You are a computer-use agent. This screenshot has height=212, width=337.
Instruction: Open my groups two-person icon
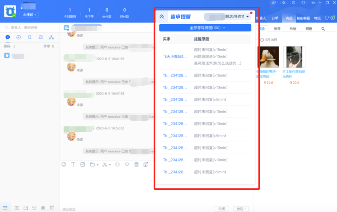tap(41, 37)
